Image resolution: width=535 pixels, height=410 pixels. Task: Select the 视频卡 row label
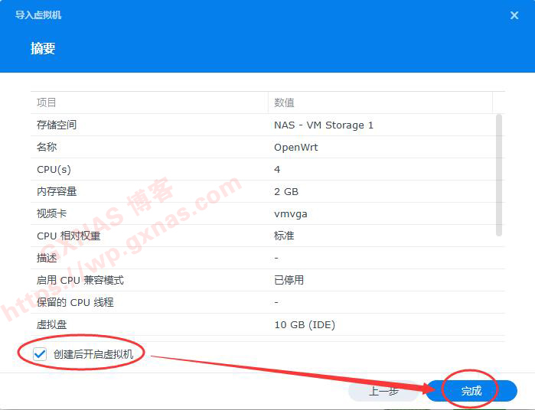(x=52, y=213)
